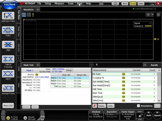Collapse the Signals legend panel
Image resolution: width=162 pixels, height=121 pixels.
tap(150, 23)
